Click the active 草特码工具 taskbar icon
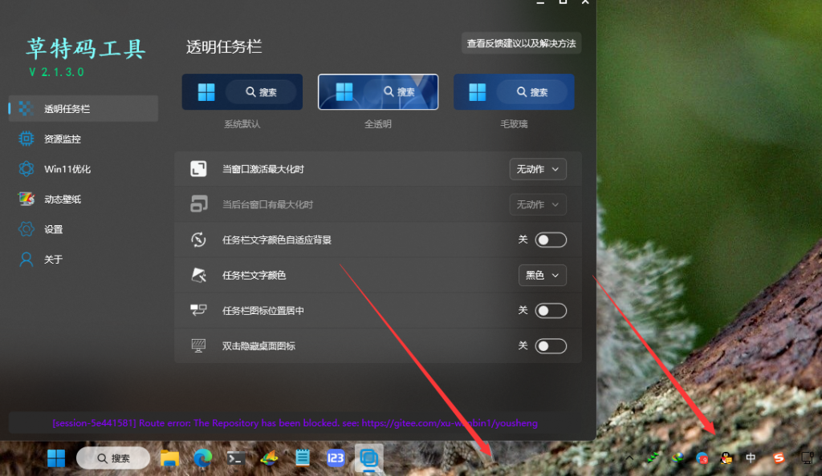 [x=369, y=458]
